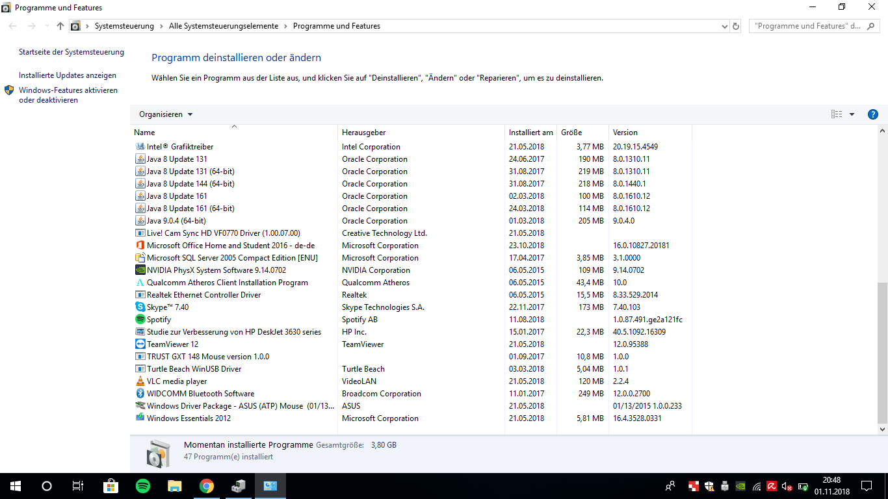The height and width of the screenshot is (499, 888).
Task: Click the VLC media player cone icon
Action: pyautogui.click(x=140, y=381)
